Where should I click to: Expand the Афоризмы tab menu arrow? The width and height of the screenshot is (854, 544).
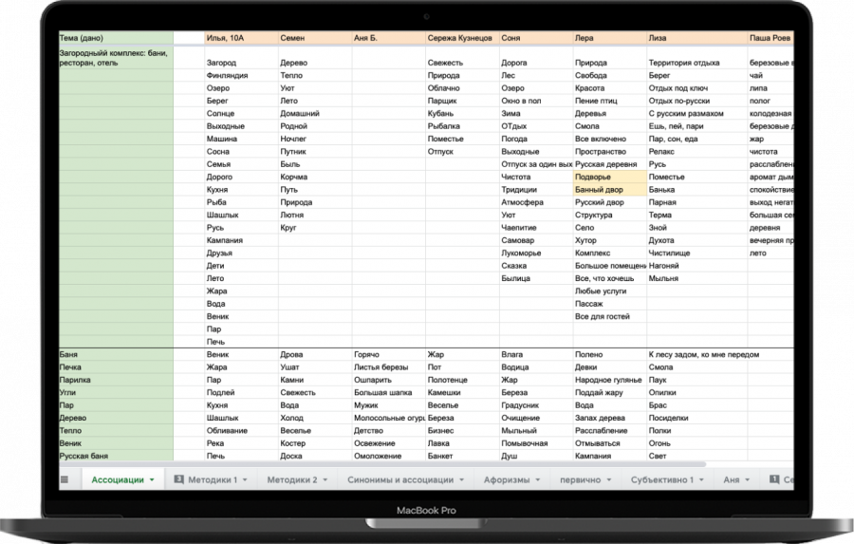click(538, 480)
